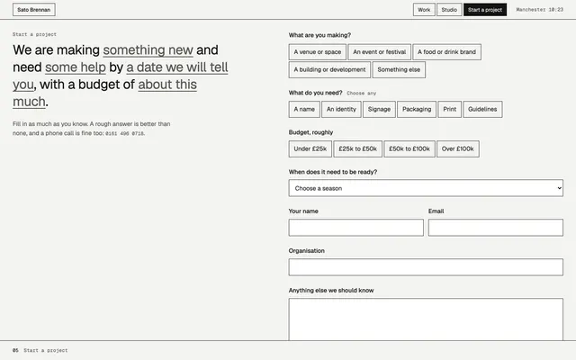Toggle the Guidelines chip

click(482, 110)
